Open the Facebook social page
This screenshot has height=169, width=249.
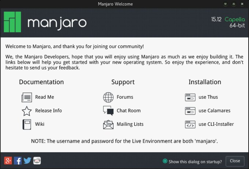[18, 161]
